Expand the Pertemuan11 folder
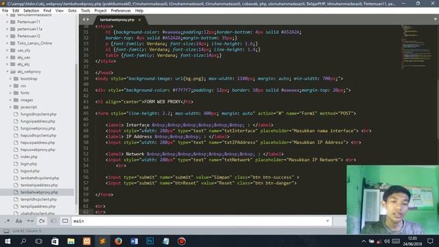439x247 pixels. [8, 22]
